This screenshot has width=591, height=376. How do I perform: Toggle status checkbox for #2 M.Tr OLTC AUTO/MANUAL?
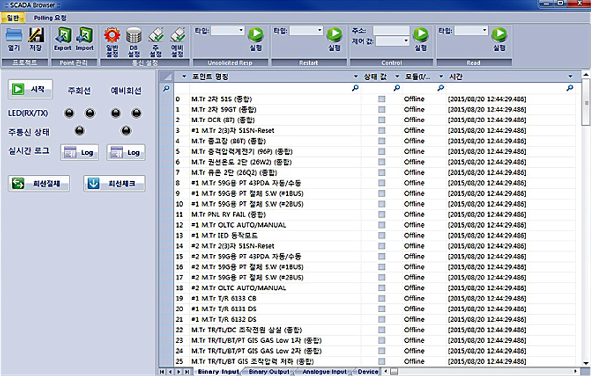[382, 288]
